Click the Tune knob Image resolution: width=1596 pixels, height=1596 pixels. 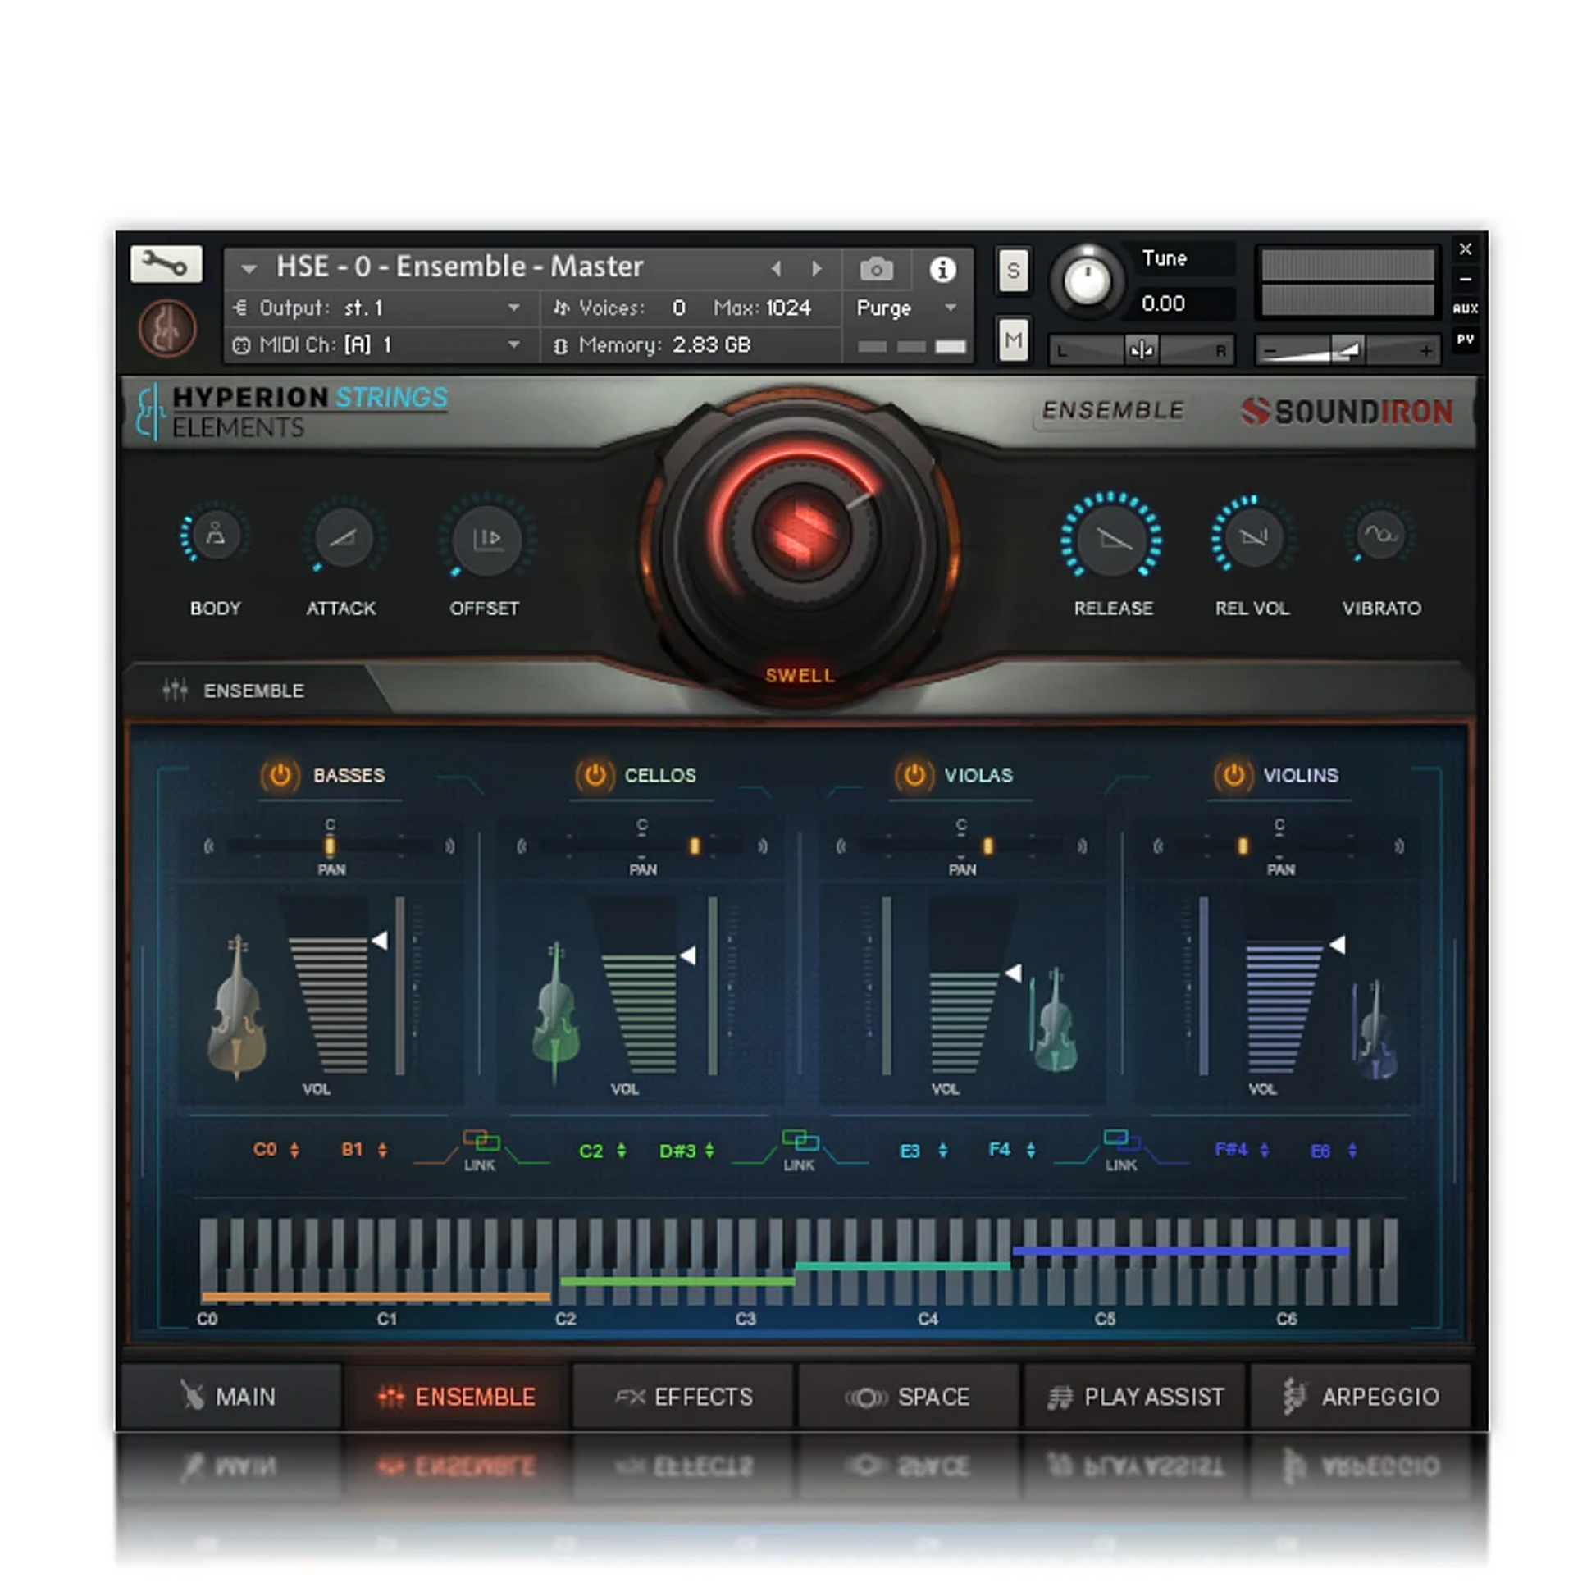1088,281
